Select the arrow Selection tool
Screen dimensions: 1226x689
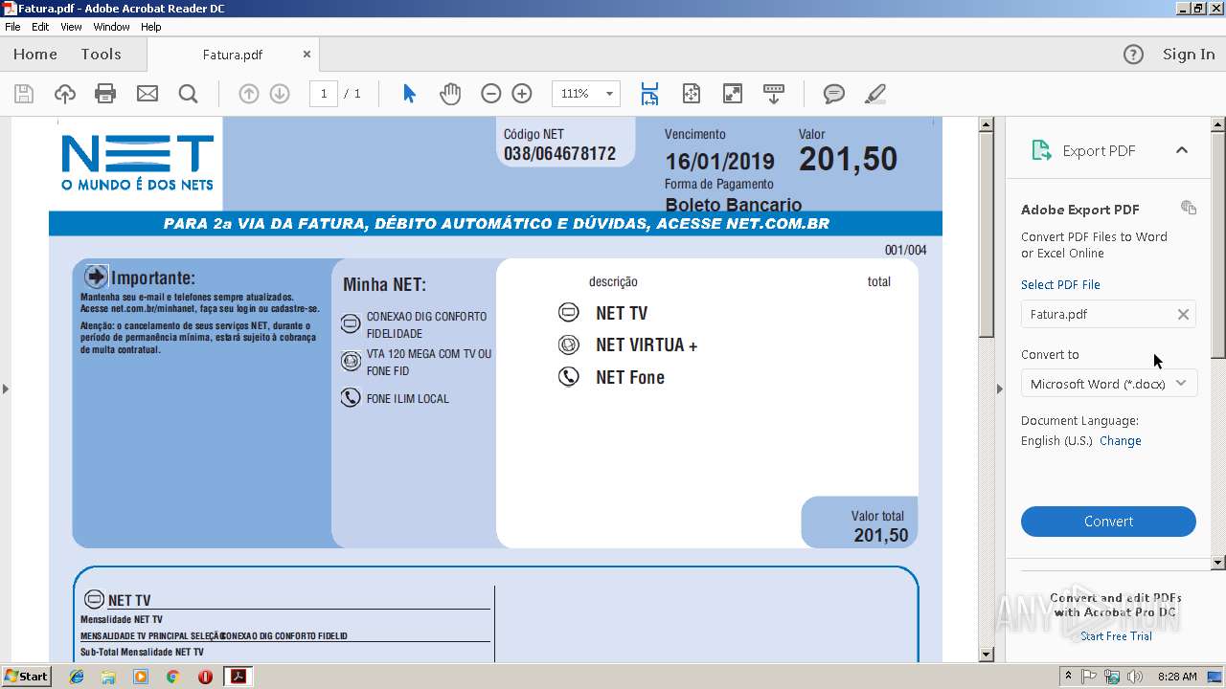[410, 94]
